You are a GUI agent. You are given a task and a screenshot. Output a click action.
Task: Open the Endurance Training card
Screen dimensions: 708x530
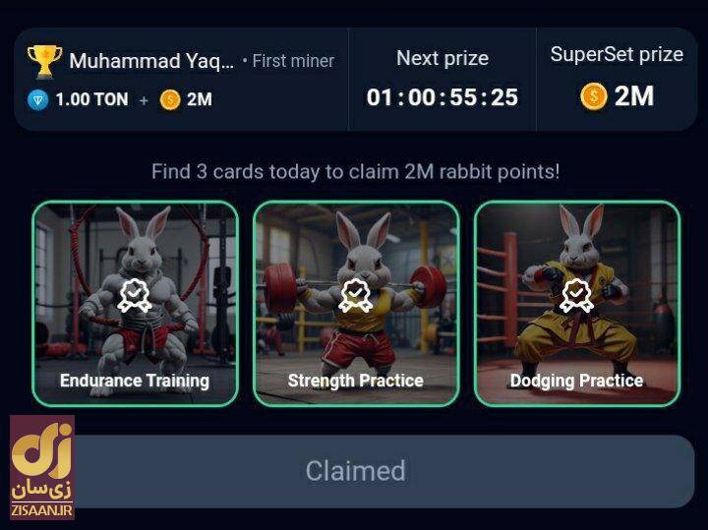tap(135, 304)
